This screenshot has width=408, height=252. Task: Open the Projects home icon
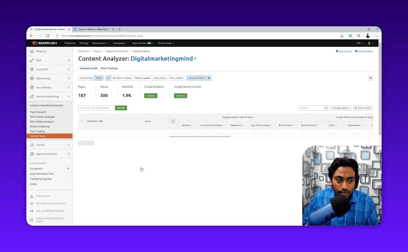[x=32, y=51]
